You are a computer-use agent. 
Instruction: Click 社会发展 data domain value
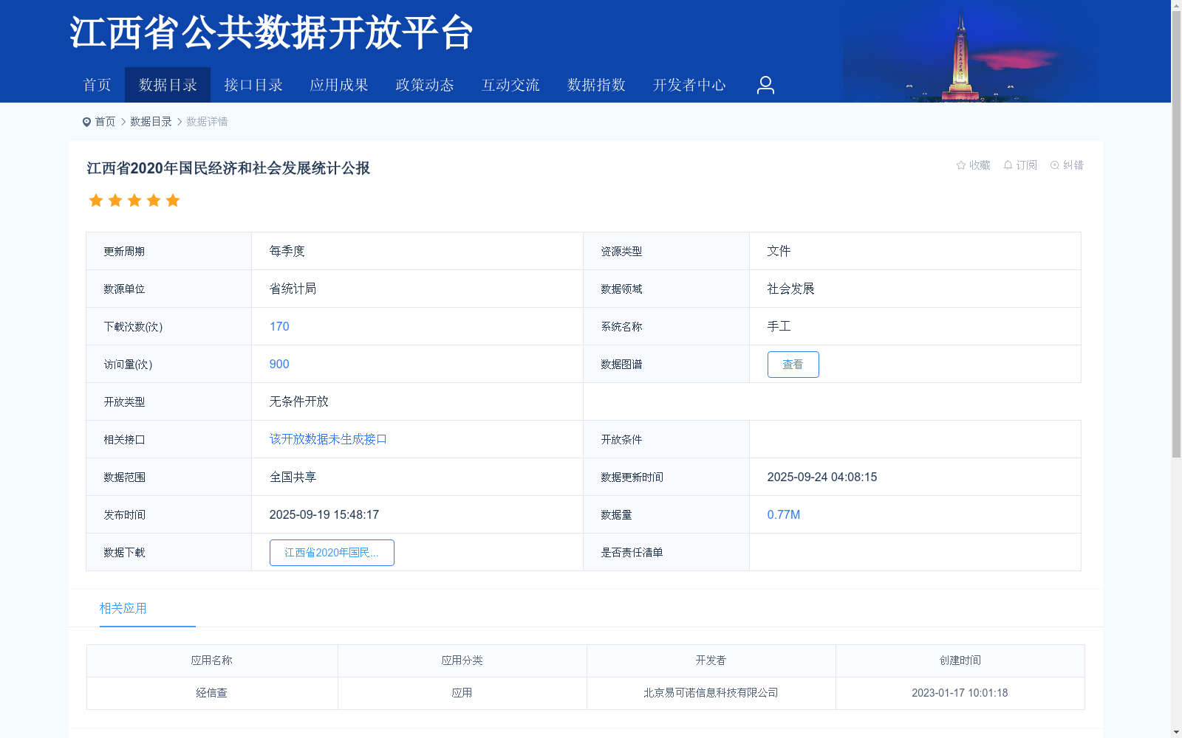coord(790,289)
